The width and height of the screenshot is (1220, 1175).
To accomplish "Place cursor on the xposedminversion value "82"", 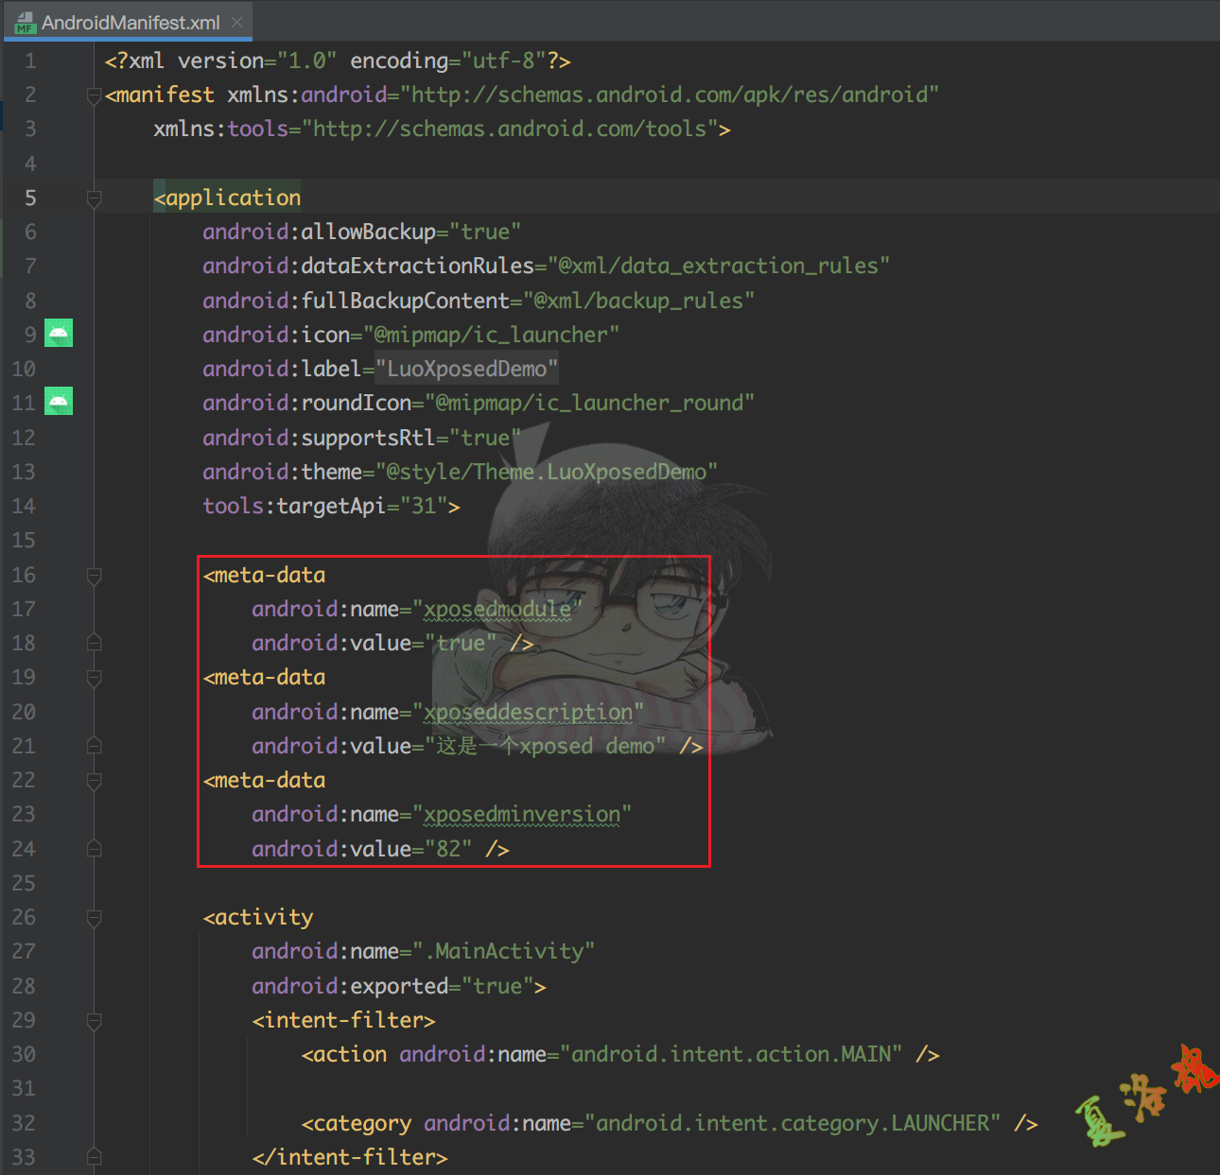I will pyautogui.click(x=448, y=849).
